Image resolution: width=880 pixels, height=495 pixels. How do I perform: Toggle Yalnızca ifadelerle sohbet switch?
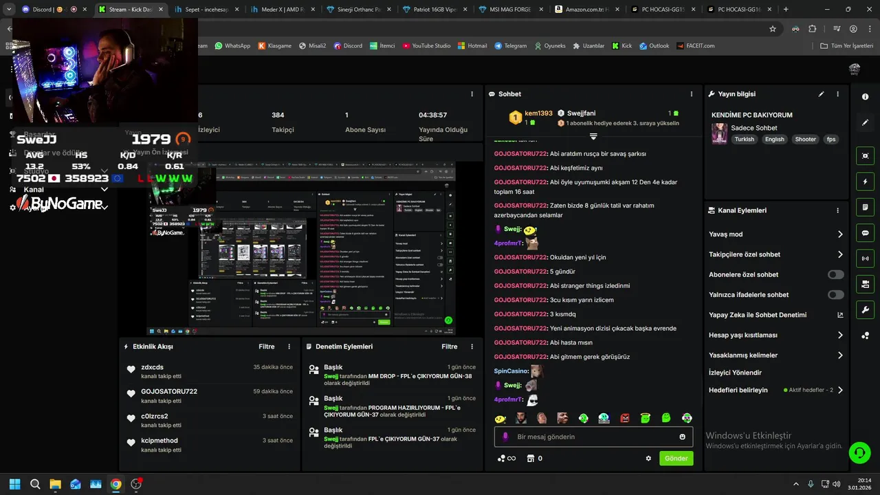(835, 294)
